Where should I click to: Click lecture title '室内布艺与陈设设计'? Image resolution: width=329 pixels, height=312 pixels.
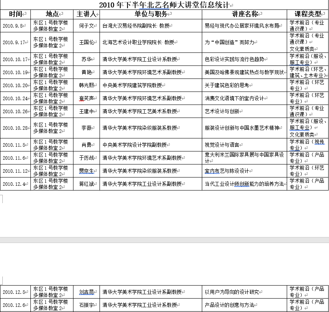pyautogui.click(x=227, y=171)
